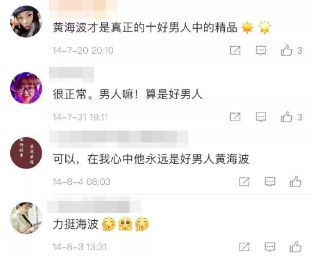313x261 pixels.
Task: Repost the 很正常。男人嘛 comment
Action: coord(235,117)
